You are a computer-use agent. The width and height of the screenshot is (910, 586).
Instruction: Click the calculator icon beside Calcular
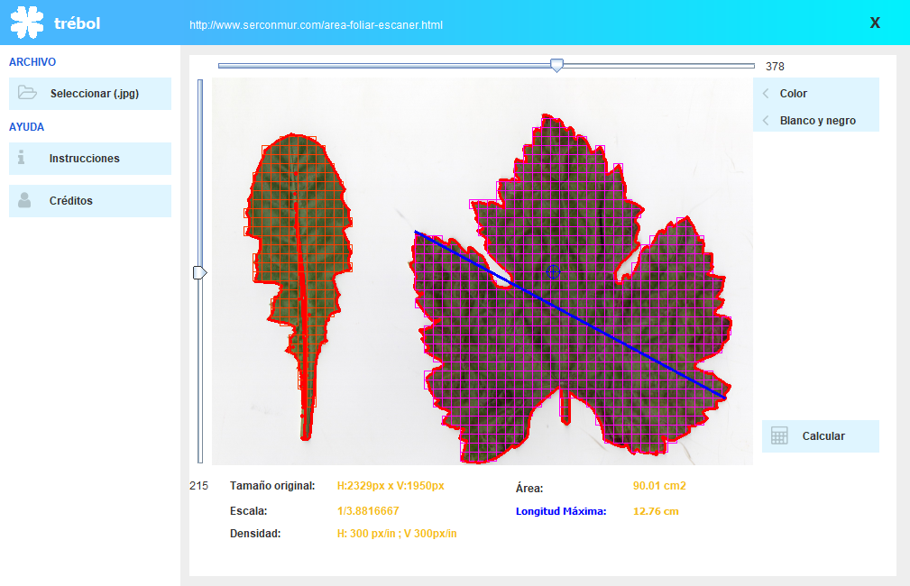click(779, 435)
